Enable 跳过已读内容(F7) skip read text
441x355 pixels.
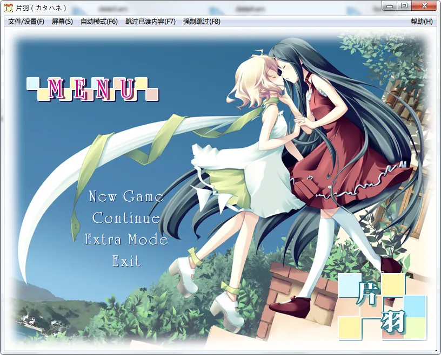150,22
